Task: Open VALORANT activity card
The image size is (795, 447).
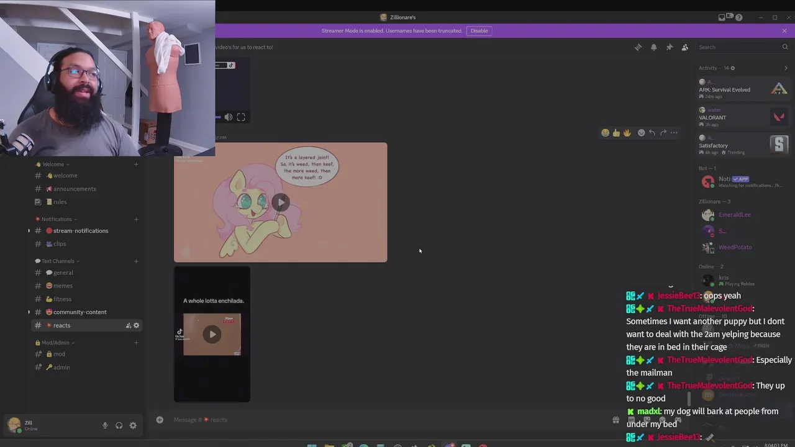Action: [743, 117]
